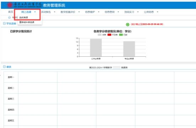The height and width of the screenshot is (128, 196).
Task: Click the home icon in the breadcrumb
Action: click(9, 17)
